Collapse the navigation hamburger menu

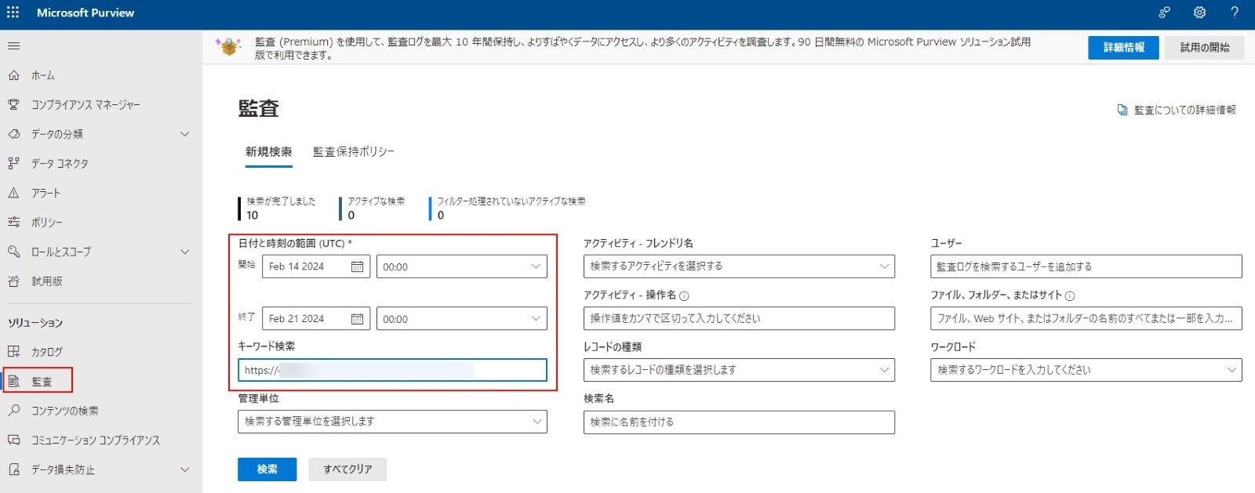point(13,46)
